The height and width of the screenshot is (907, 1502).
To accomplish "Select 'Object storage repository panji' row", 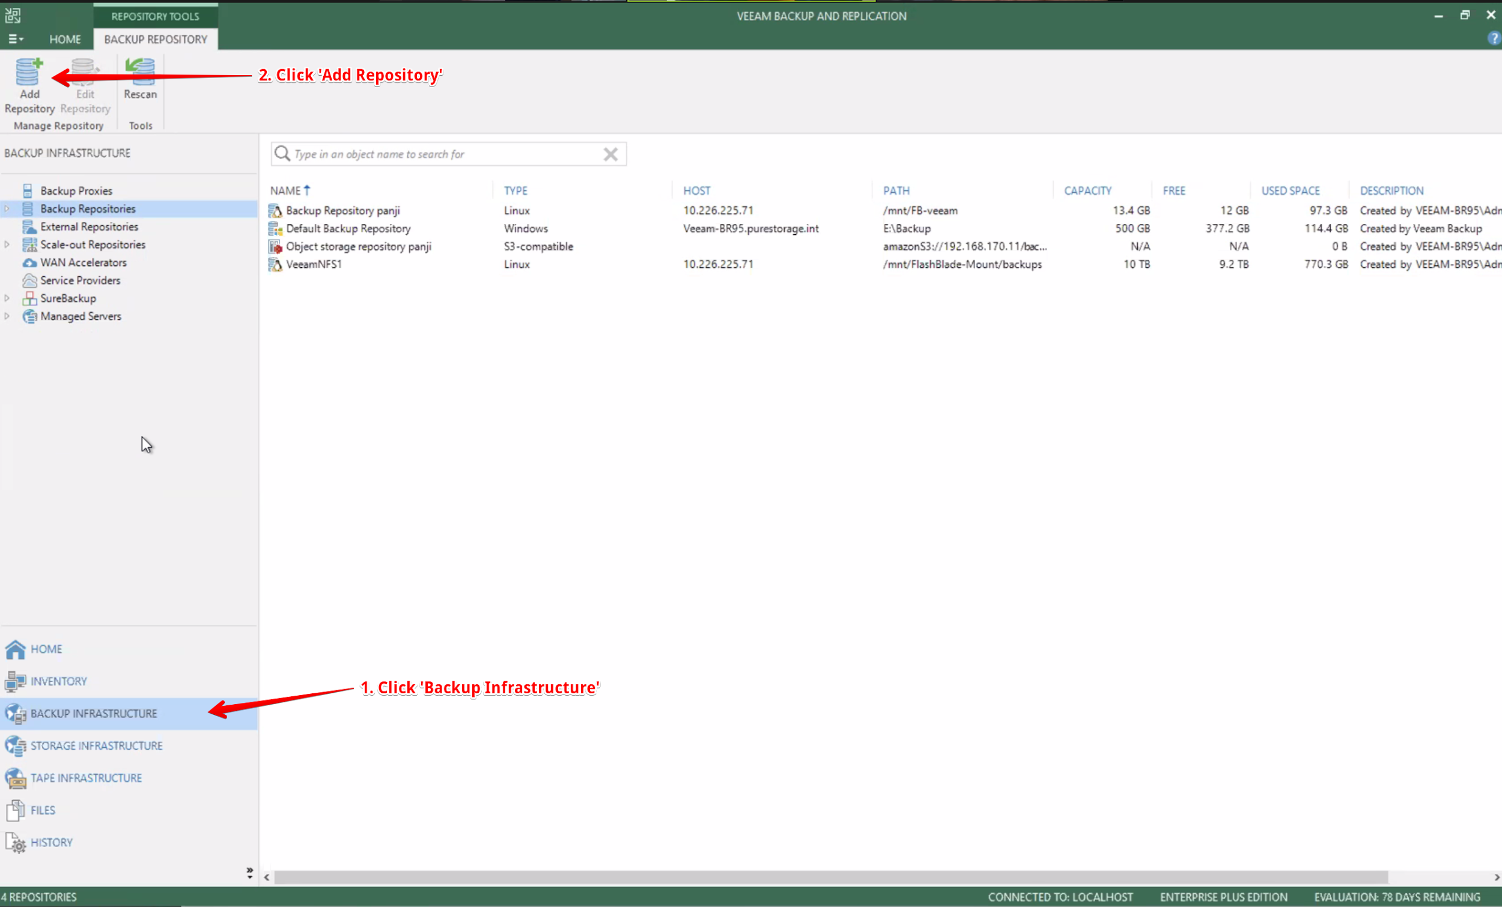I will [884, 247].
